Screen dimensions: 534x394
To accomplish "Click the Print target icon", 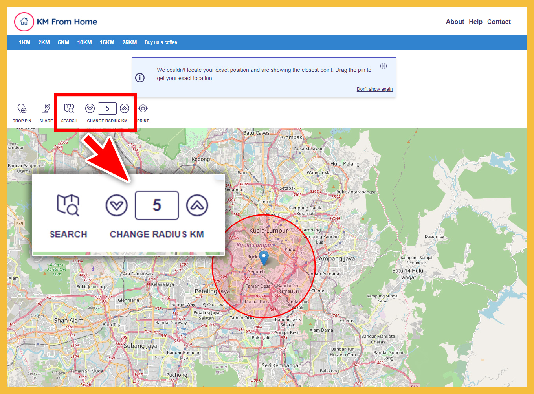I will [x=143, y=109].
